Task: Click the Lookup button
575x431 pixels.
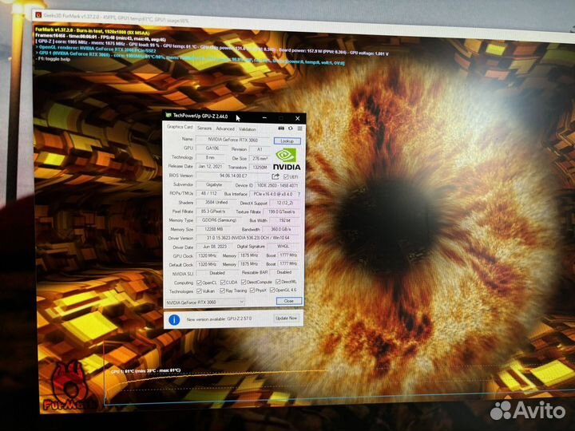Action: click(x=287, y=140)
